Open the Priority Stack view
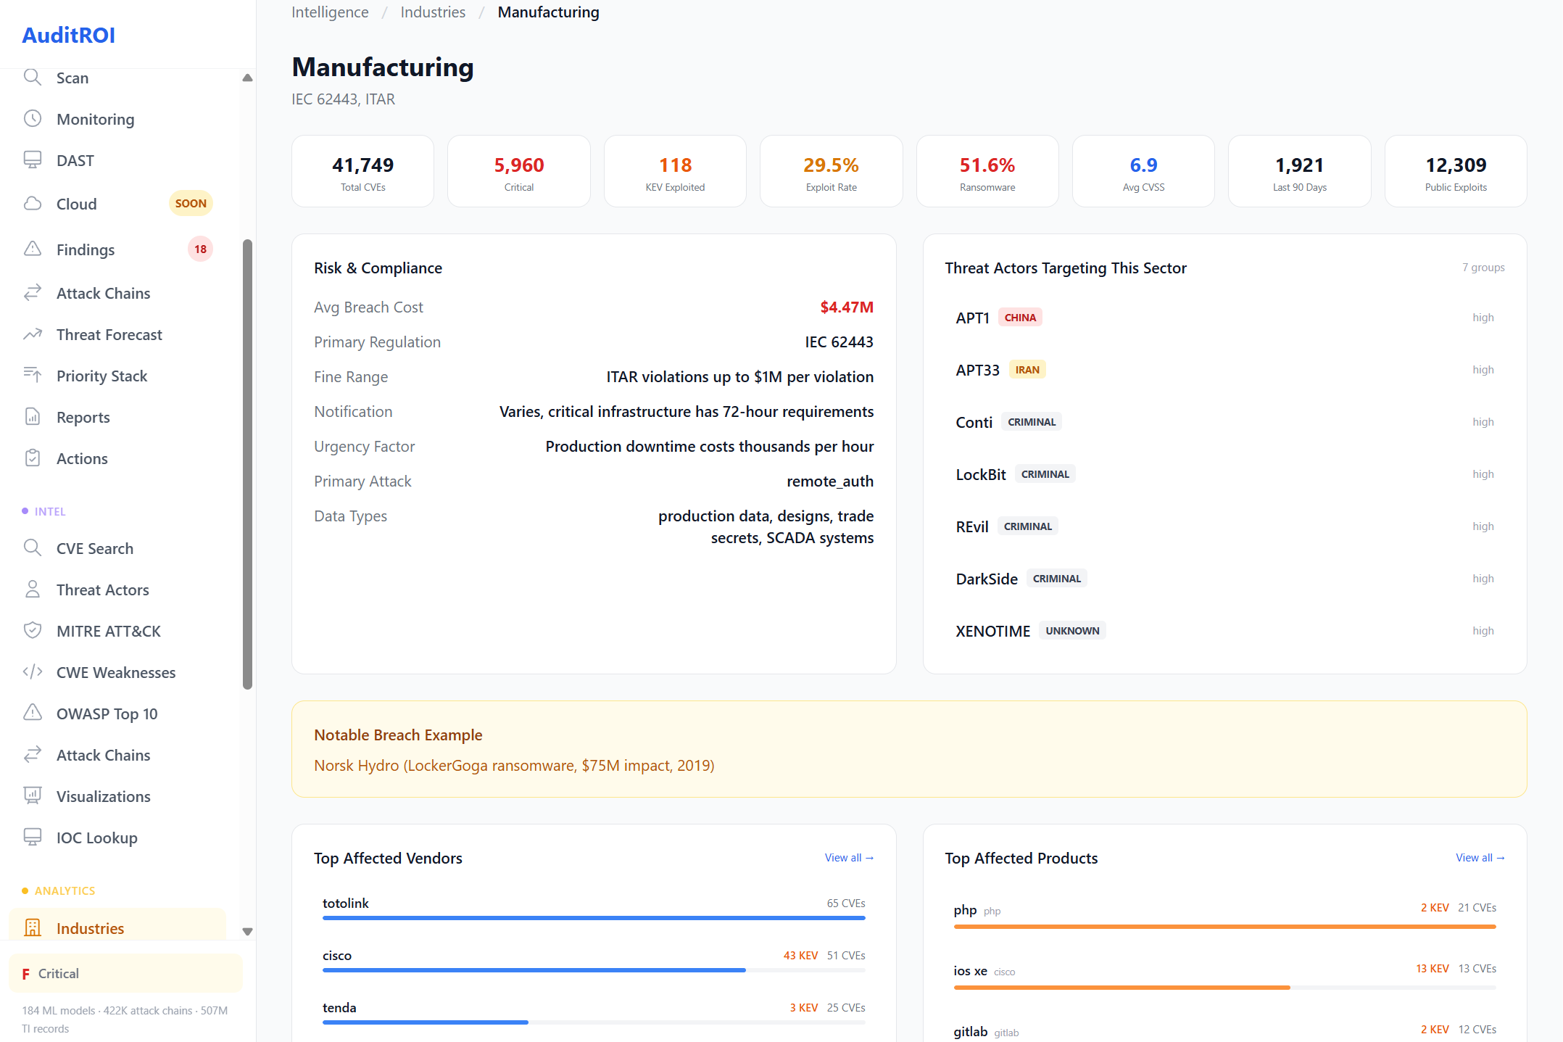Viewport: 1563px width, 1042px height. click(102, 376)
